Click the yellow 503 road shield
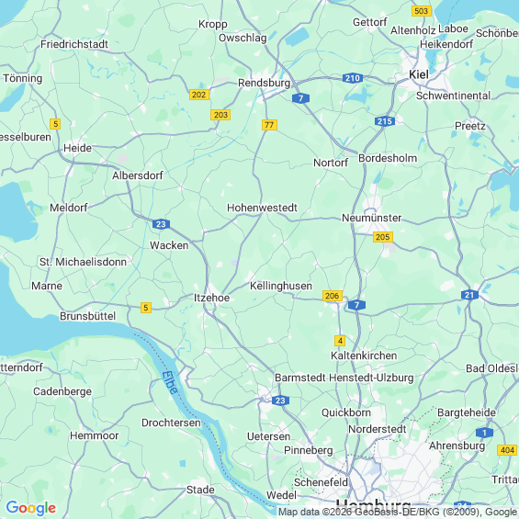The image size is (519, 519). point(422,11)
